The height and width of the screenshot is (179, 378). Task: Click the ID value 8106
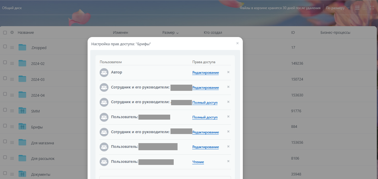click(295, 158)
